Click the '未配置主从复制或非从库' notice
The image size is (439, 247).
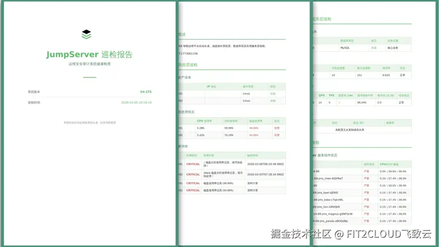350,130
